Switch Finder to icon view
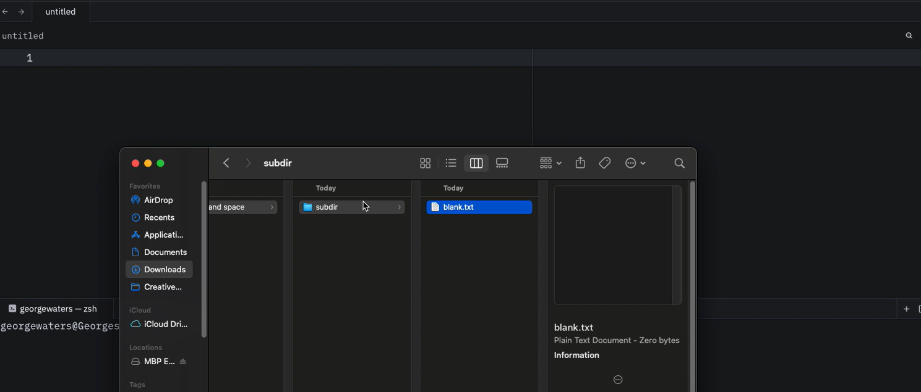921x392 pixels. tap(425, 163)
